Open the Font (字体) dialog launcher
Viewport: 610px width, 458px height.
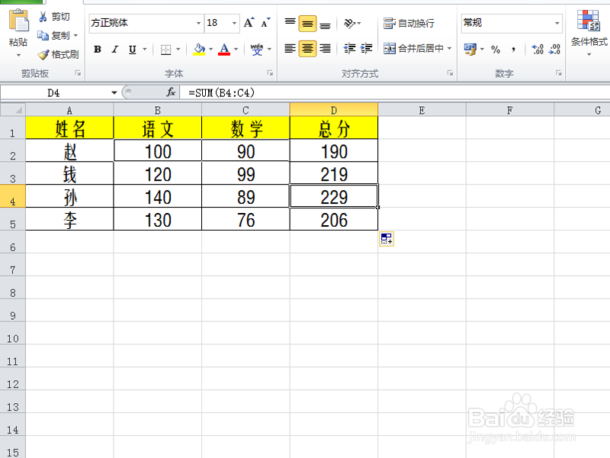[x=270, y=73]
